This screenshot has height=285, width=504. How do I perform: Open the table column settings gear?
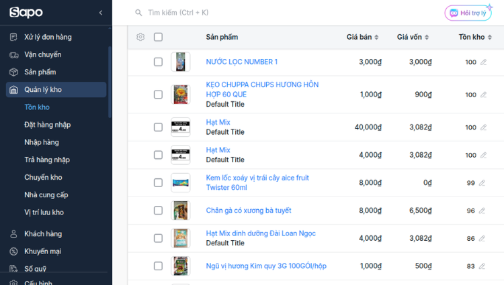[x=140, y=37]
